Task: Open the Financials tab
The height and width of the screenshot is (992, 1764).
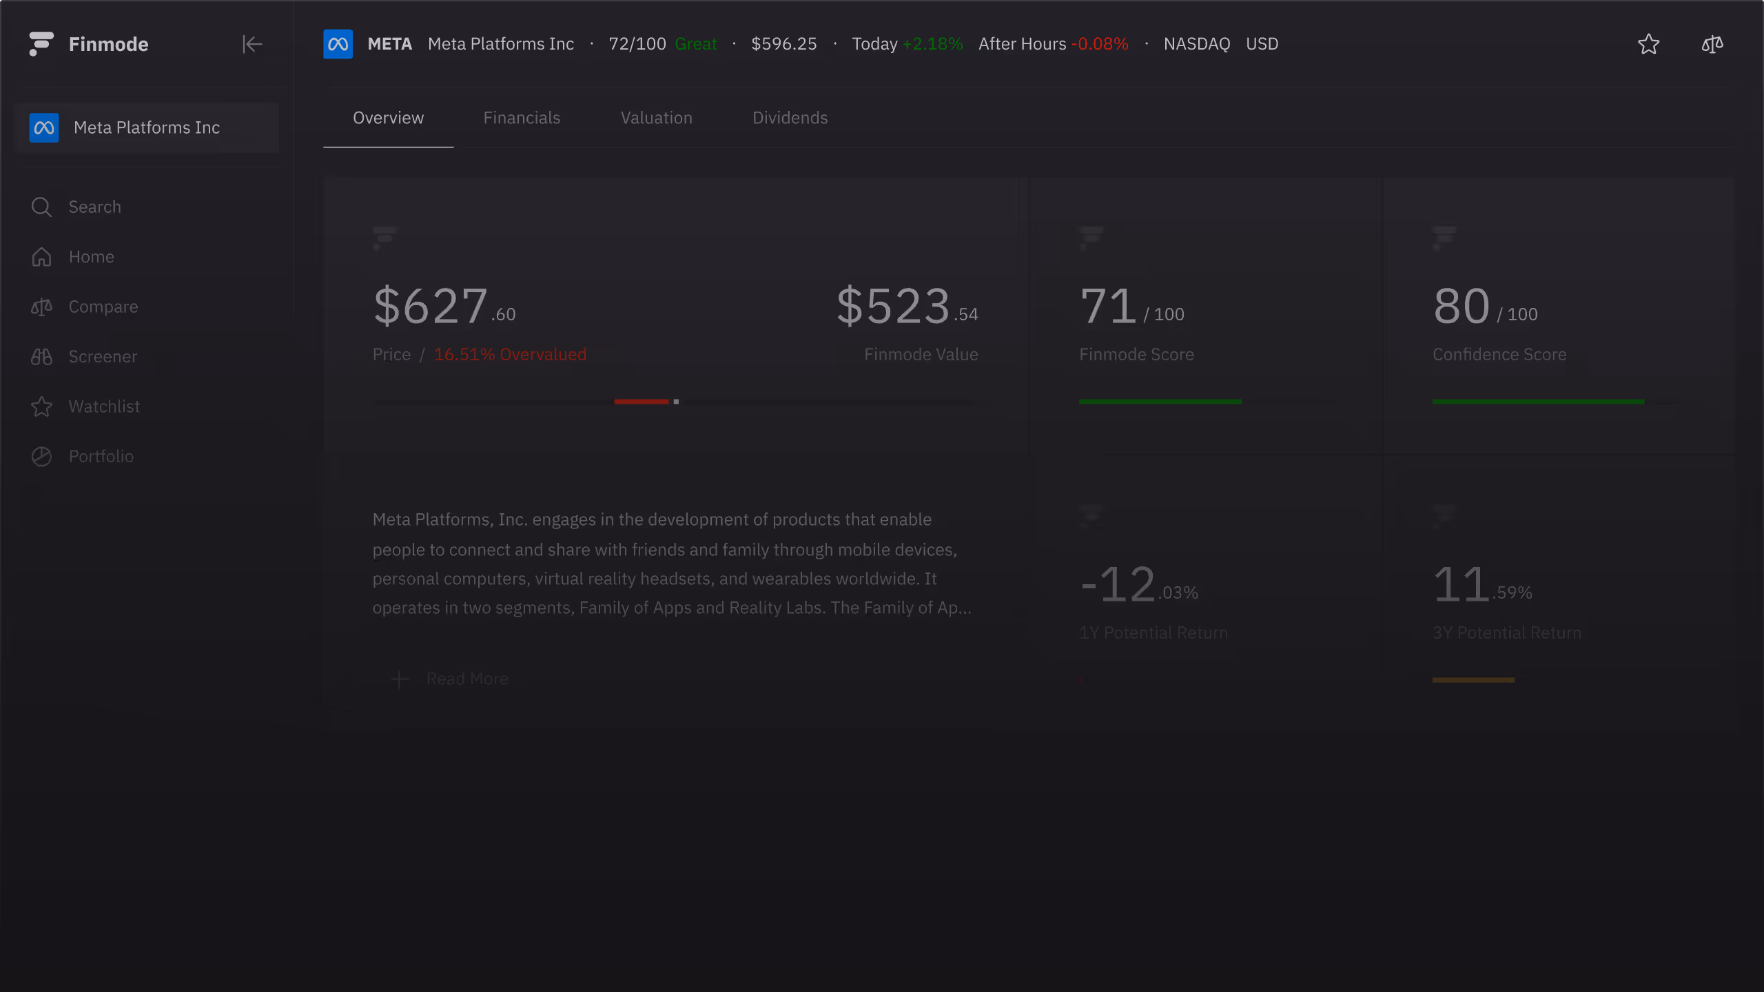Action: click(522, 118)
